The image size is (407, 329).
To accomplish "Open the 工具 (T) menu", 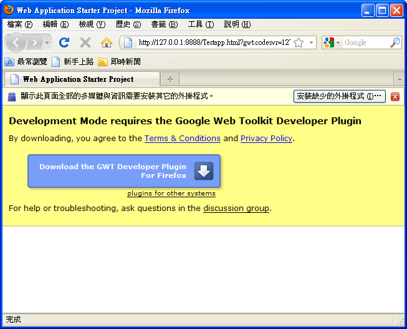I will tap(201, 24).
